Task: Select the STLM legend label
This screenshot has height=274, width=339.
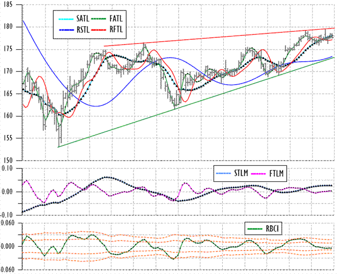Action: tap(241, 173)
